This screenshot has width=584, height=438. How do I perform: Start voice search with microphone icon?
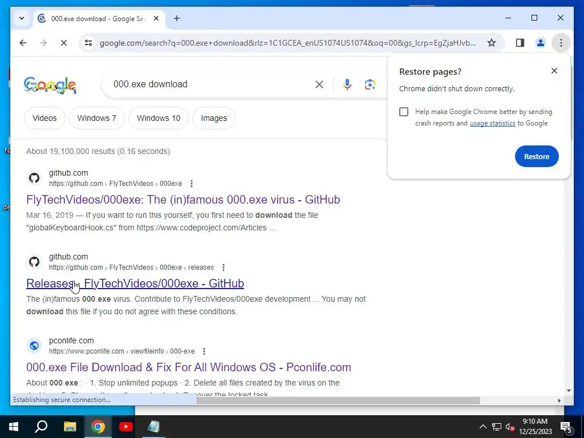pyautogui.click(x=347, y=84)
